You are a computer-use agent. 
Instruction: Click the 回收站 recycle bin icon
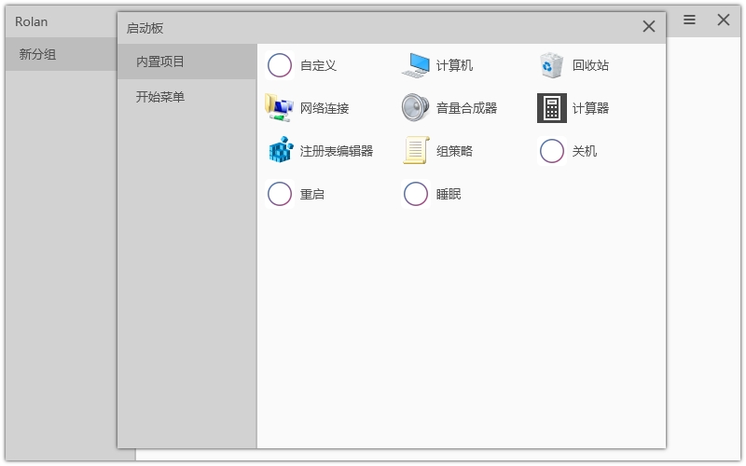pyautogui.click(x=552, y=65)
